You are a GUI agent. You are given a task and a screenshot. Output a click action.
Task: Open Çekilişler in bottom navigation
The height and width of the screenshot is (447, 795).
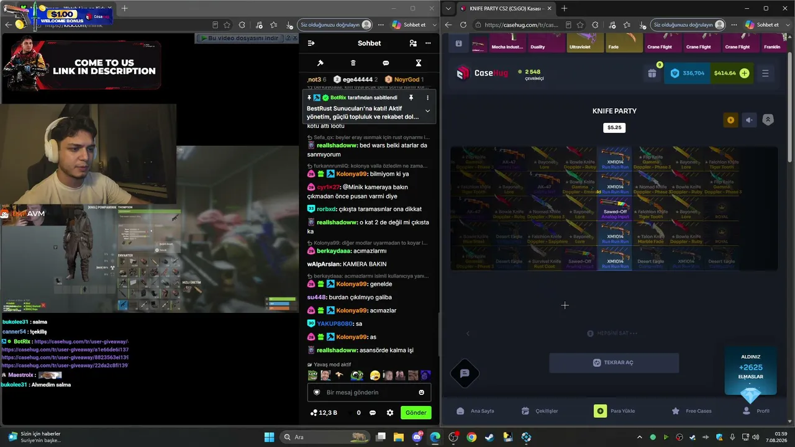(540, 411)
